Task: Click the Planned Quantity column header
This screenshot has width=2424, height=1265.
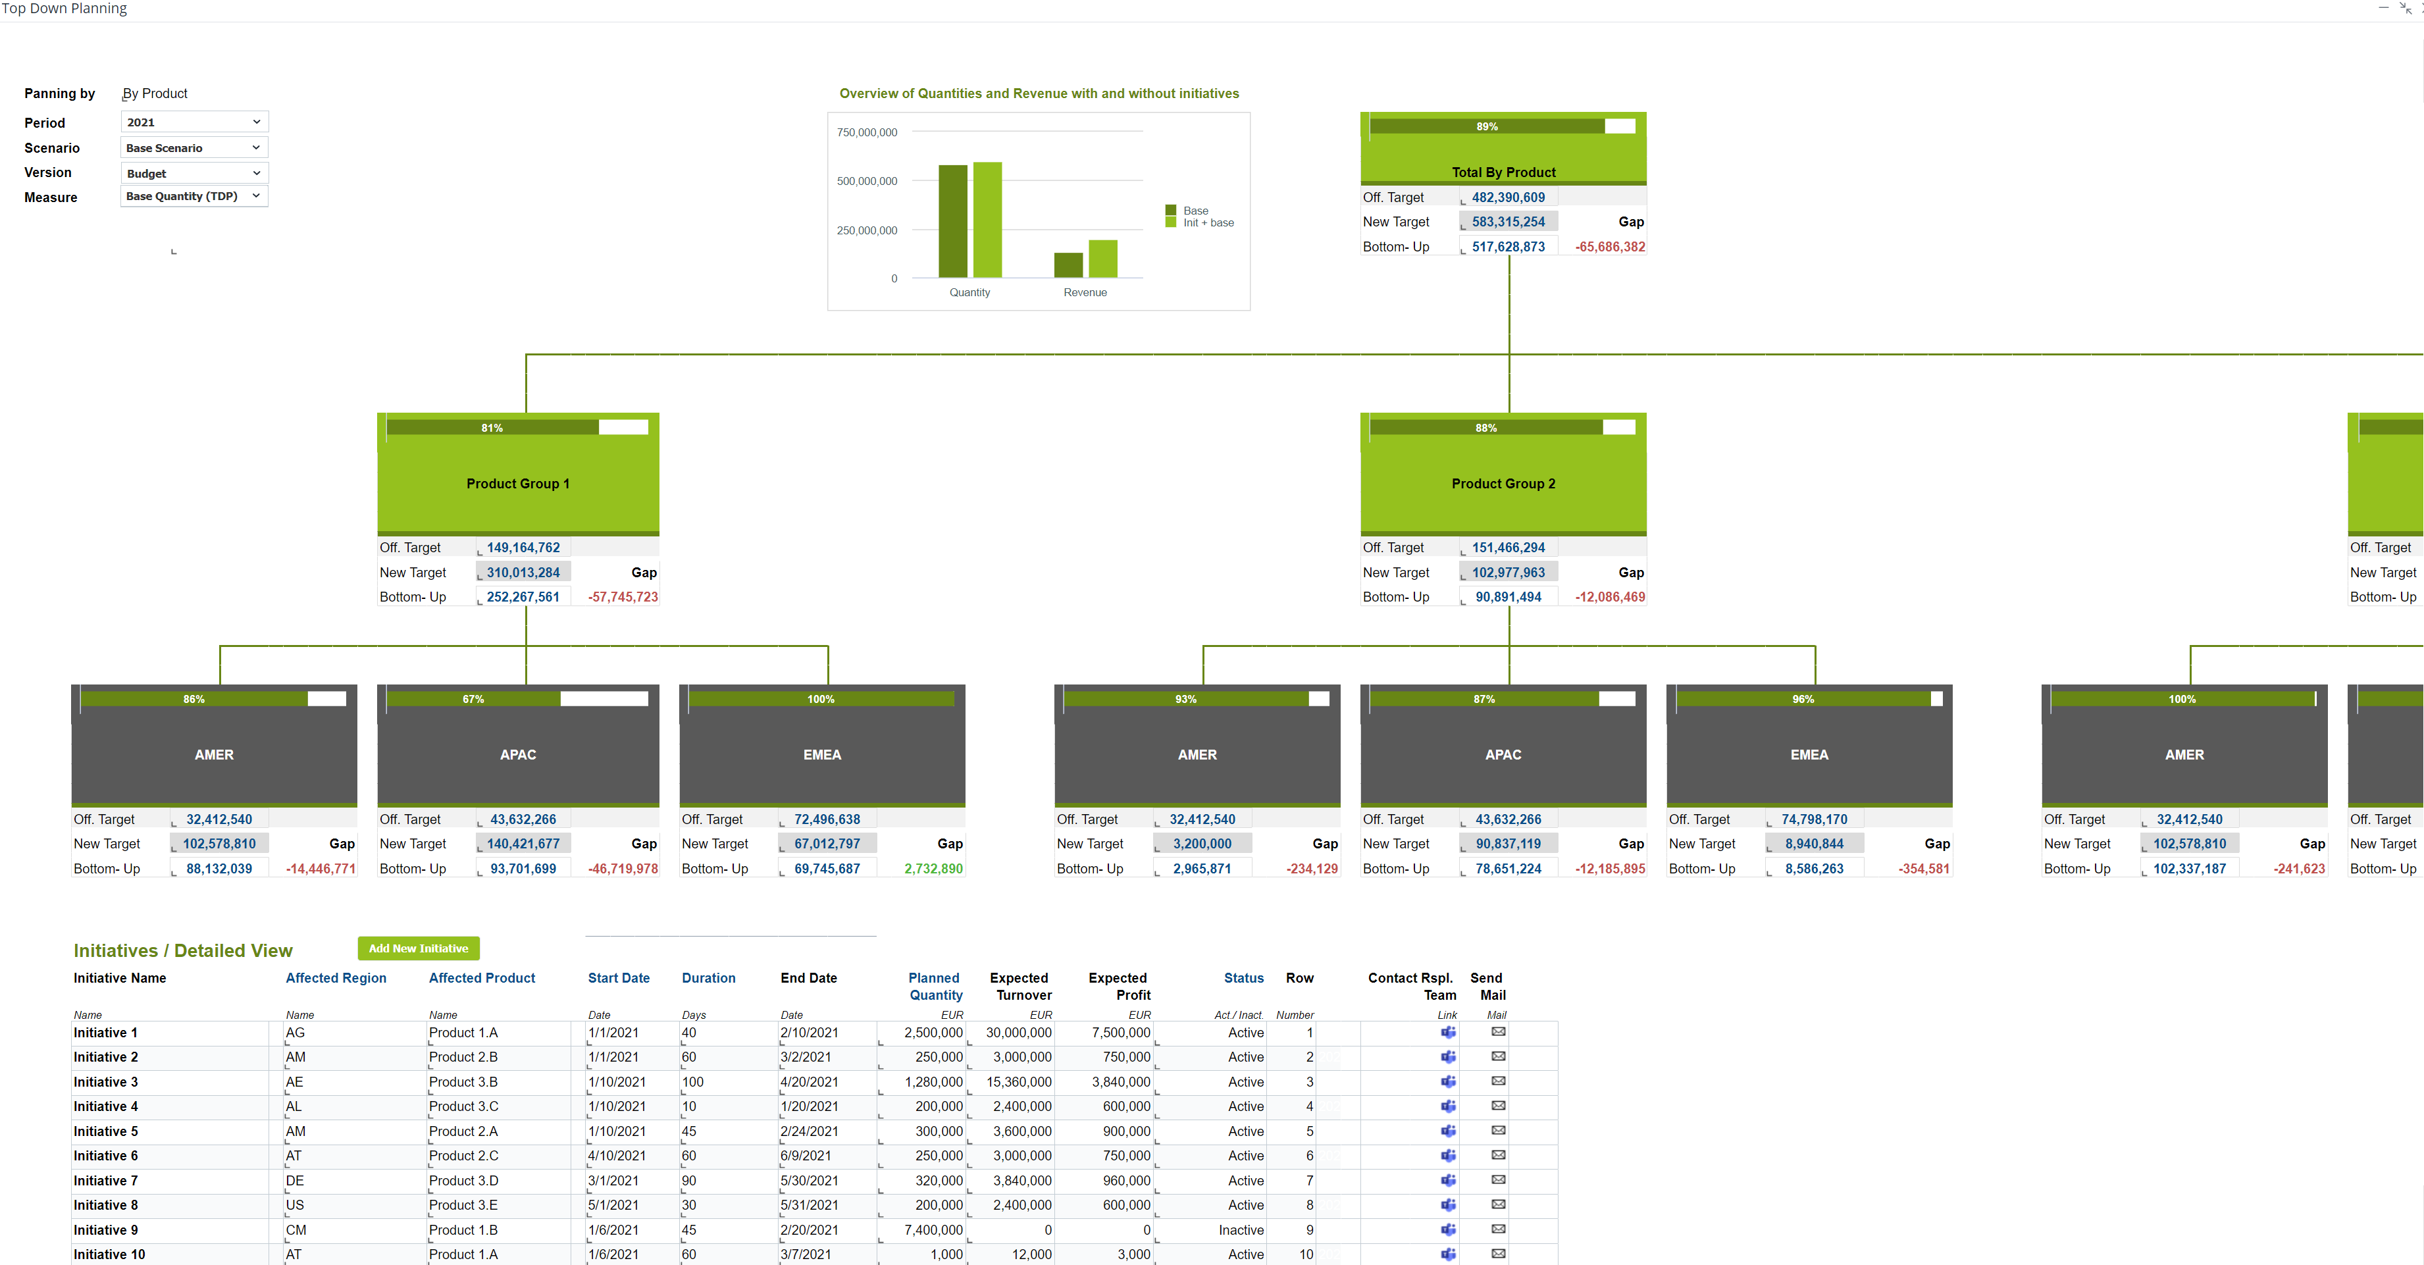Action: 935,987
